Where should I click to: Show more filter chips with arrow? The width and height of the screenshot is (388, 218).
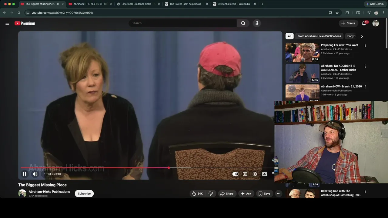coord(362,36)
